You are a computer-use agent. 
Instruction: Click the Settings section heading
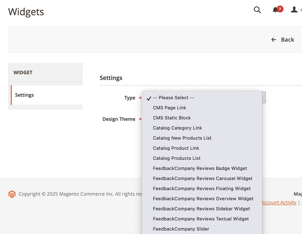pyautogui.click(x=111, y=78)
